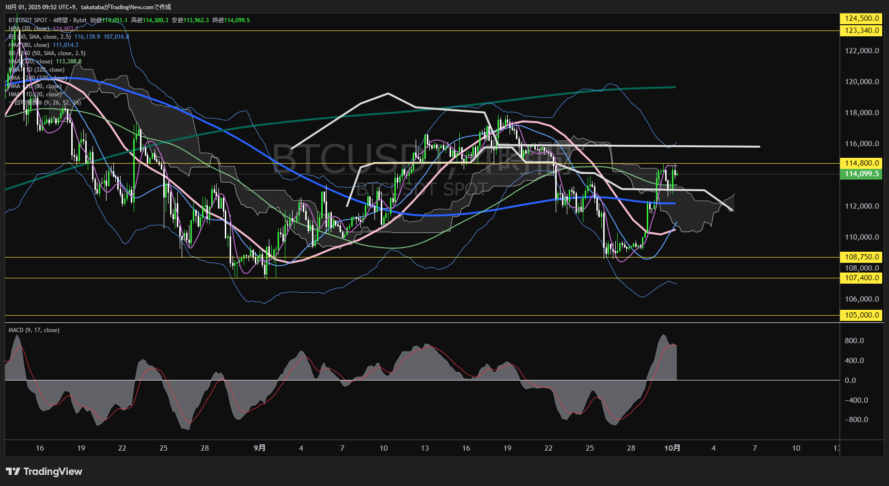Click the HMA (20, close) legend entry
The height and width of the screenshot is (486, 889).
point(29,29)
